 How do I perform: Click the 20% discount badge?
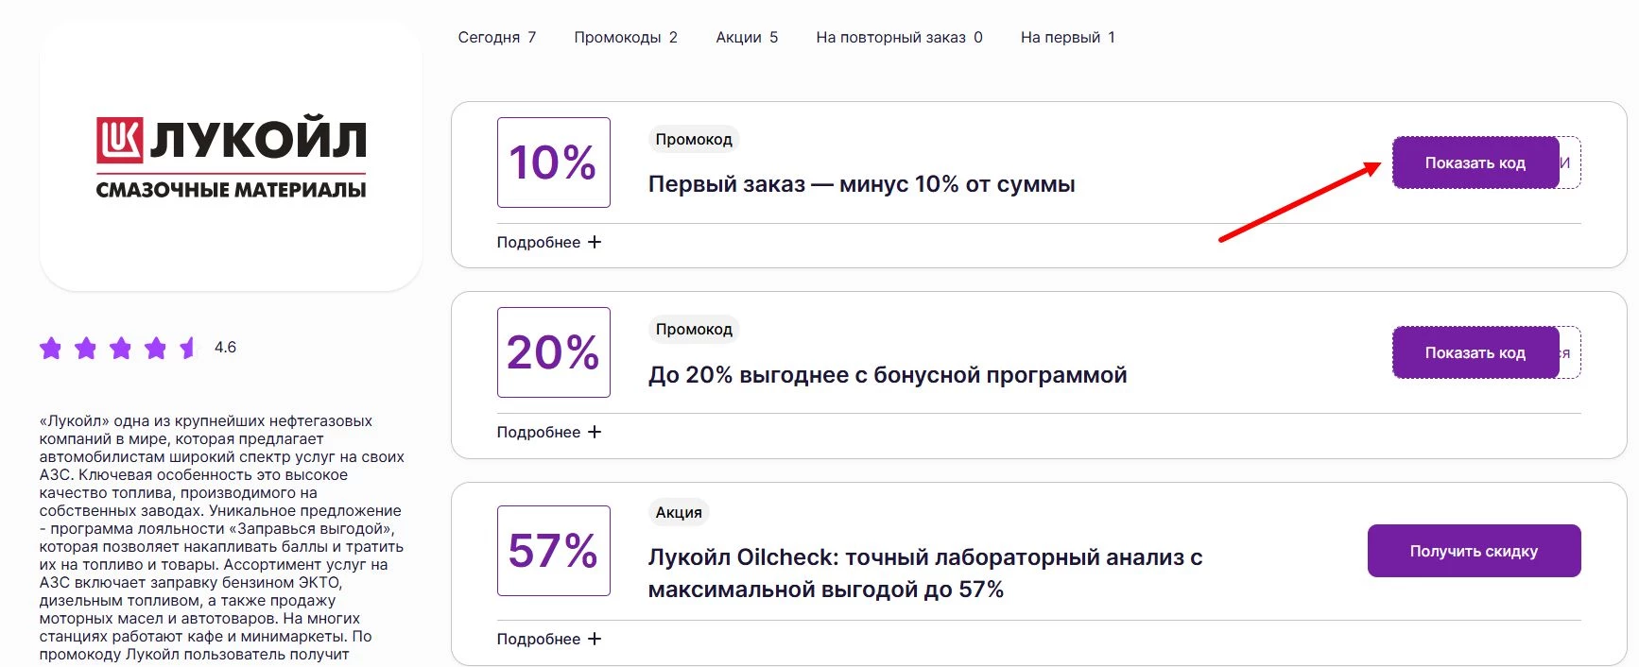click(553, 352)
